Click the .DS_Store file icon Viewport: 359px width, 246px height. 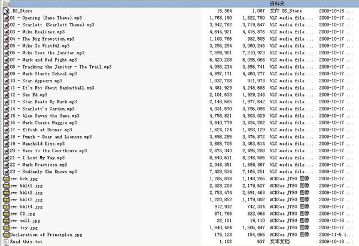pyautogui.click(x=6, y=11)
